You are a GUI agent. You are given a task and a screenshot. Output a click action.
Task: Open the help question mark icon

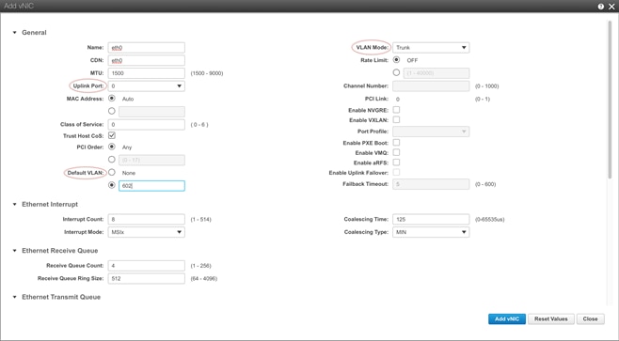tap(600, 7)
